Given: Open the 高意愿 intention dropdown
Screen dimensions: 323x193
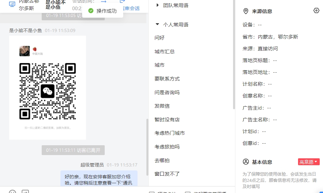Looking at the screenshot, I should [309, 162].
